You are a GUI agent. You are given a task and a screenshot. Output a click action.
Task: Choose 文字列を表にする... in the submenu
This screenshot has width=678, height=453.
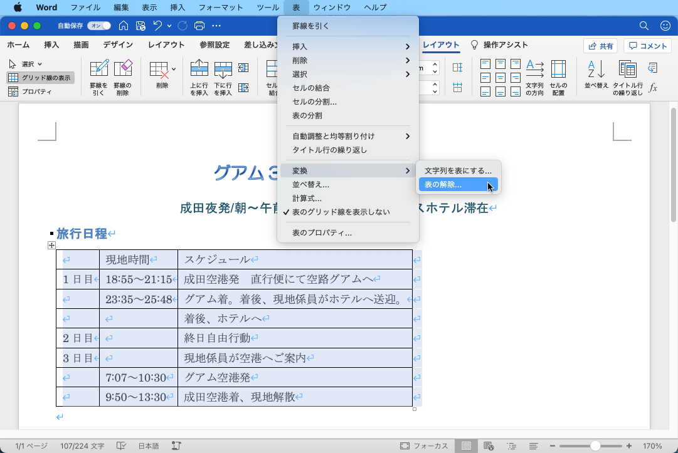click(x=458, y=170)
